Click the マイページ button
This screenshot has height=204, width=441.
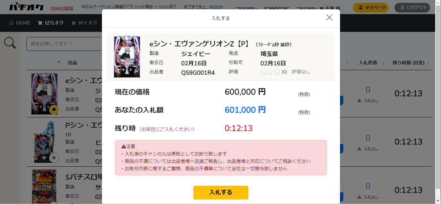[x=371, y=7]
